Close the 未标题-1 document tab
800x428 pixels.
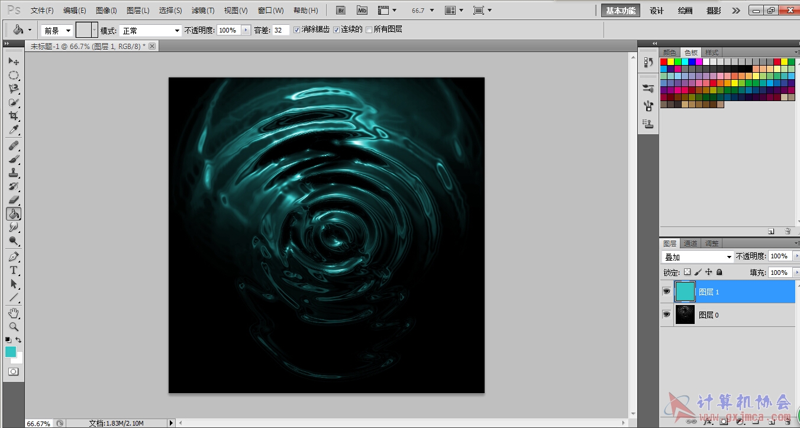(152, 46)
